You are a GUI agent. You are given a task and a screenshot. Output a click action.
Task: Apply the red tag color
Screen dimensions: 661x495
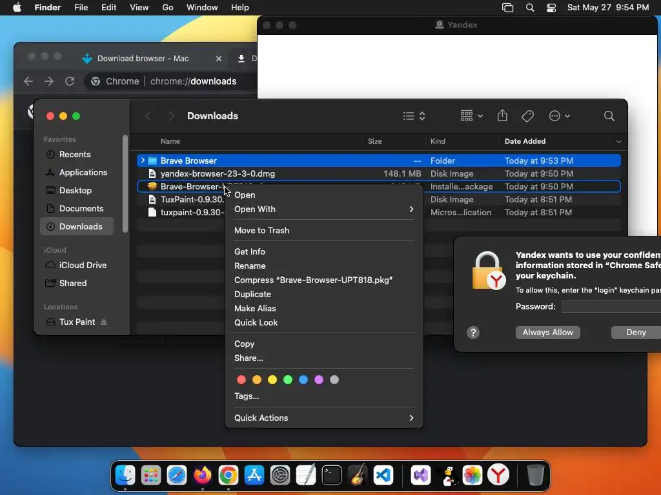(x=241, y=380)
